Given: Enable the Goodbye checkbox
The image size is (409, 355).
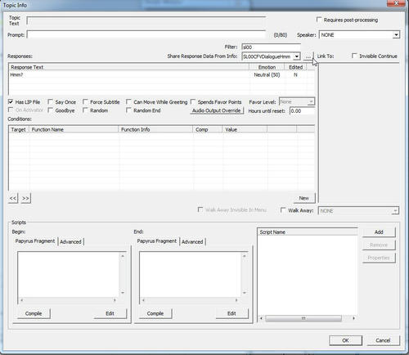Looking at the screenshot, I should point(51,110).
